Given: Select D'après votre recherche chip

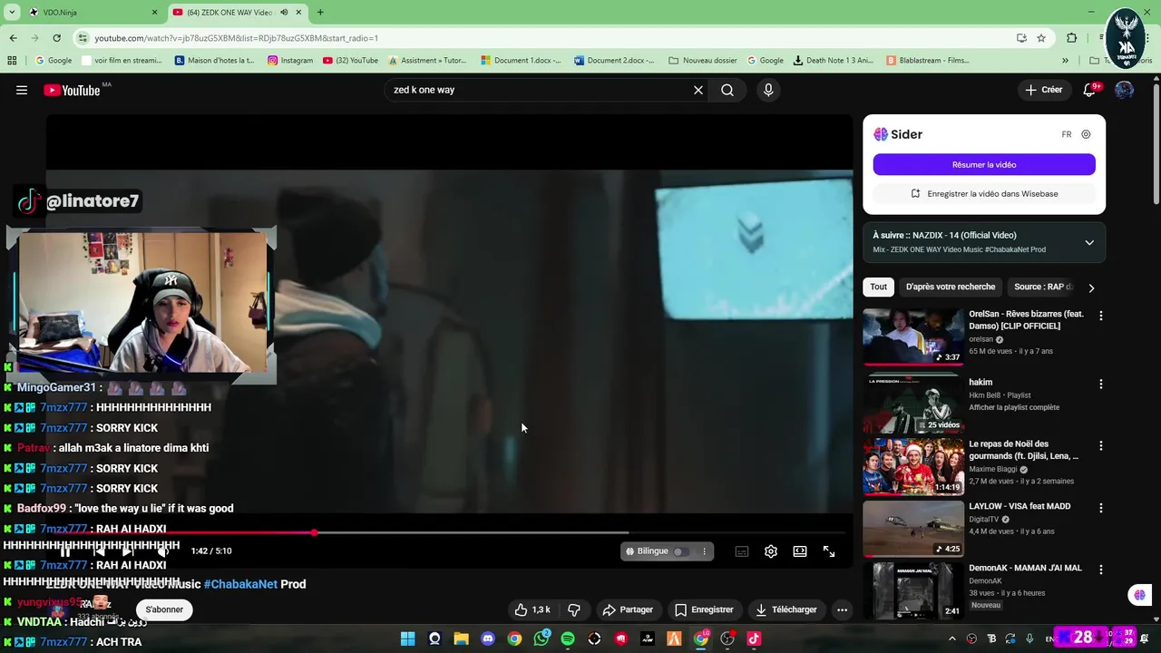Looking at the screenshot, I should 951,287.
